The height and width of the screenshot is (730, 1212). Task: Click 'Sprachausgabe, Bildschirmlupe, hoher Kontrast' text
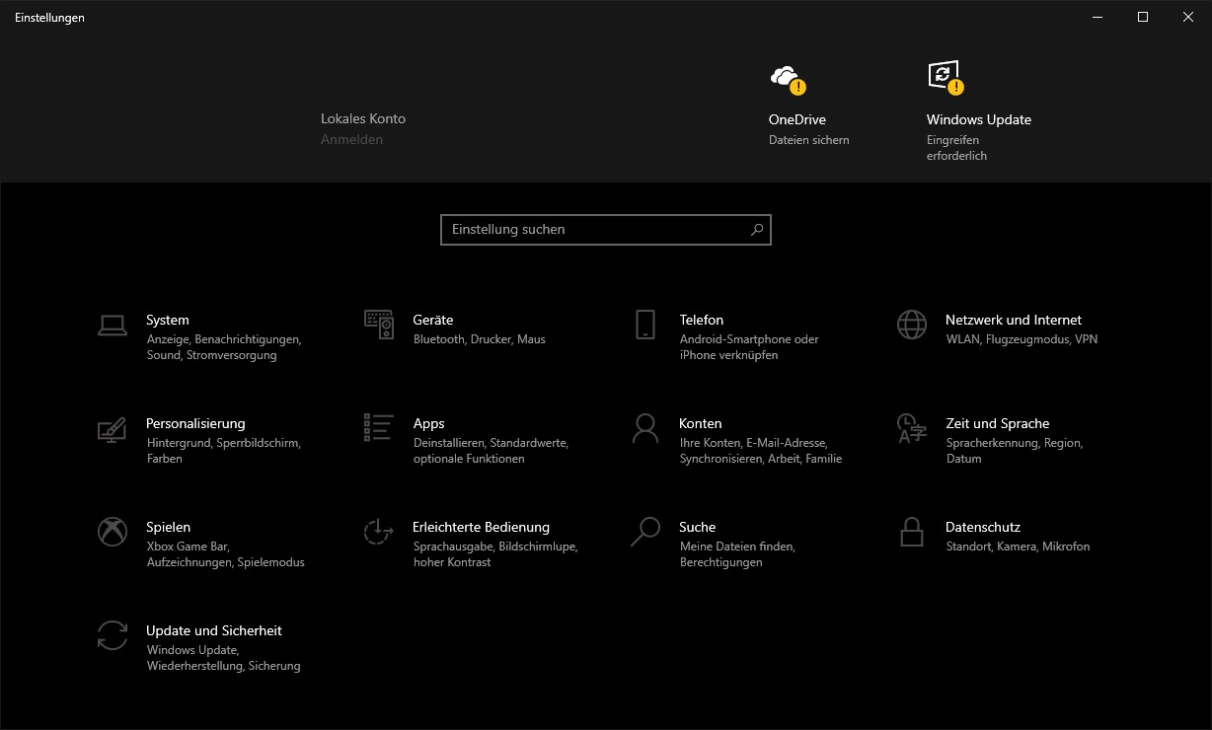(x=495, y=554)
